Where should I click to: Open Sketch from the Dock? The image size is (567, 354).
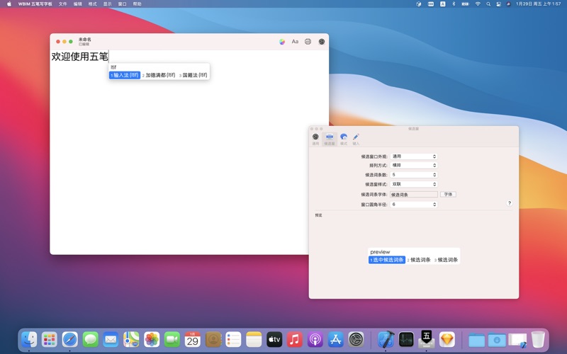pos(447,340)
